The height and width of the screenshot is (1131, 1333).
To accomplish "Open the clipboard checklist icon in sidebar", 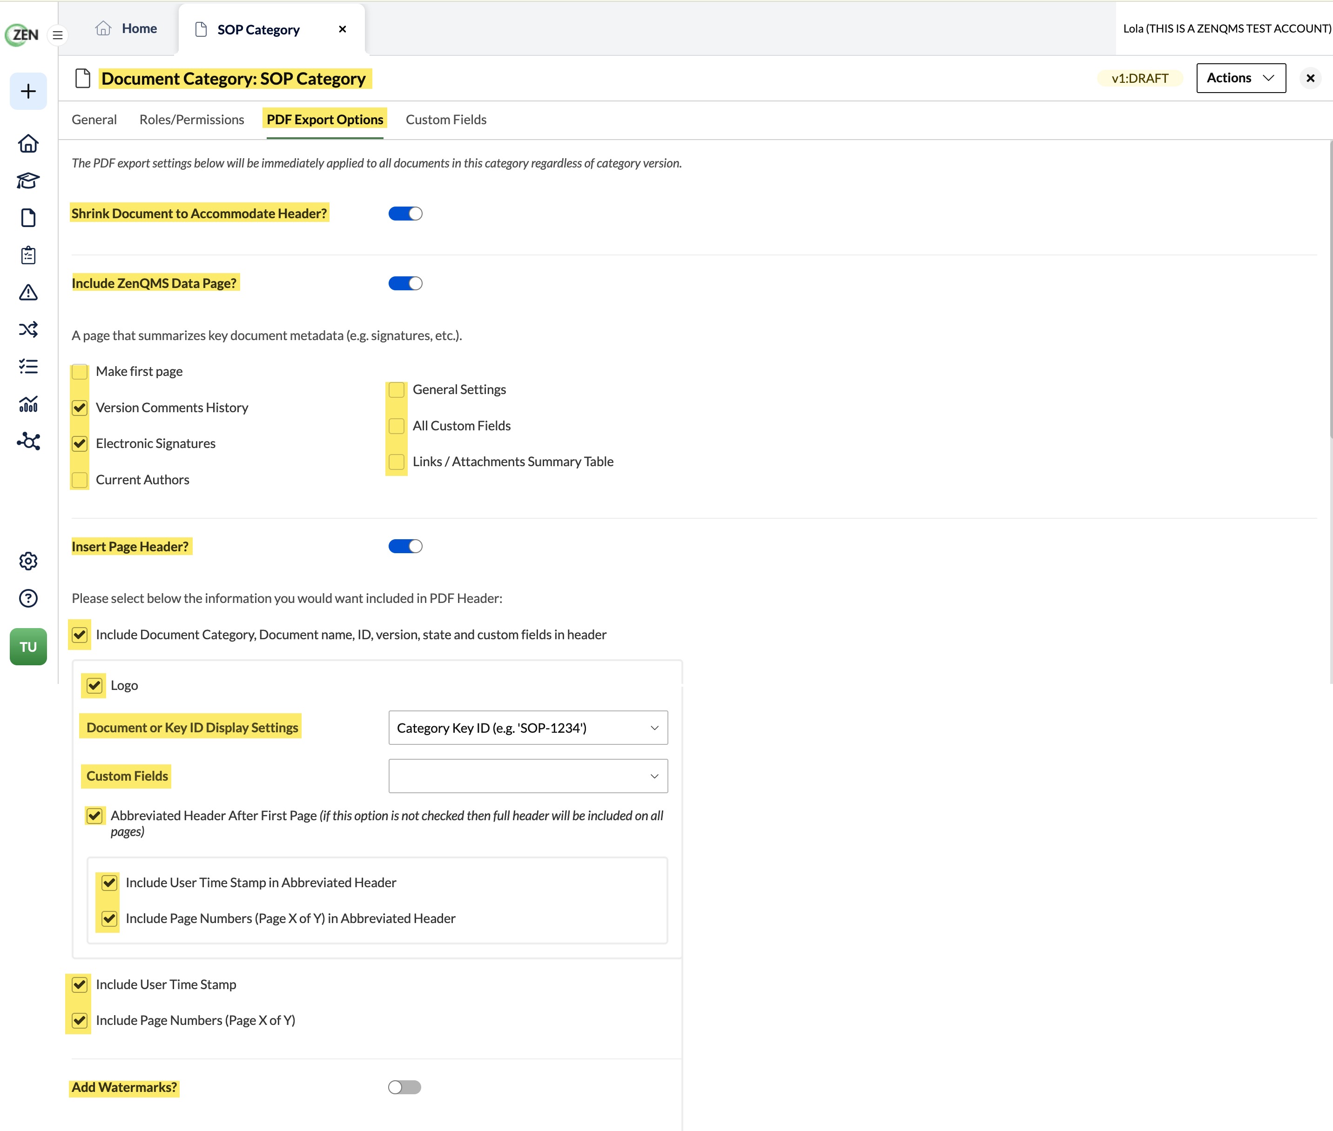I will point(28,255).
